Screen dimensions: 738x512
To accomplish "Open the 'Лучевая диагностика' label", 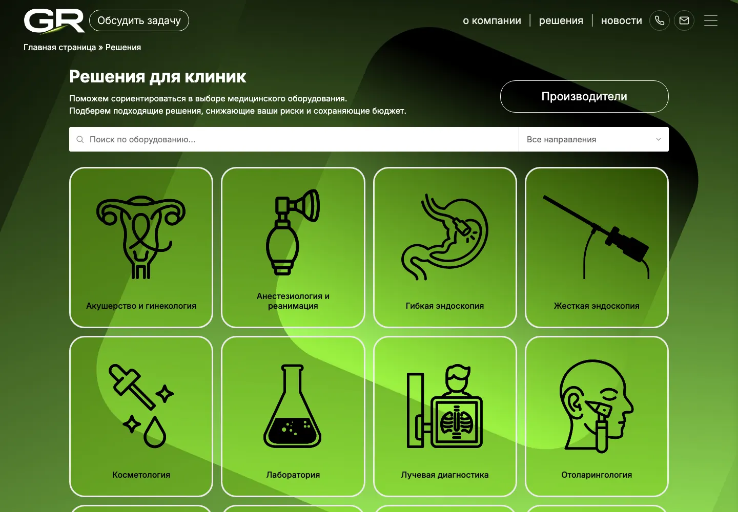I will (x=444, y=475).
